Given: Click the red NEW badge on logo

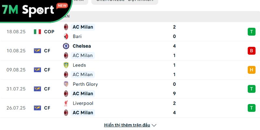Looking at the screenshot, I should coord(62,6).
